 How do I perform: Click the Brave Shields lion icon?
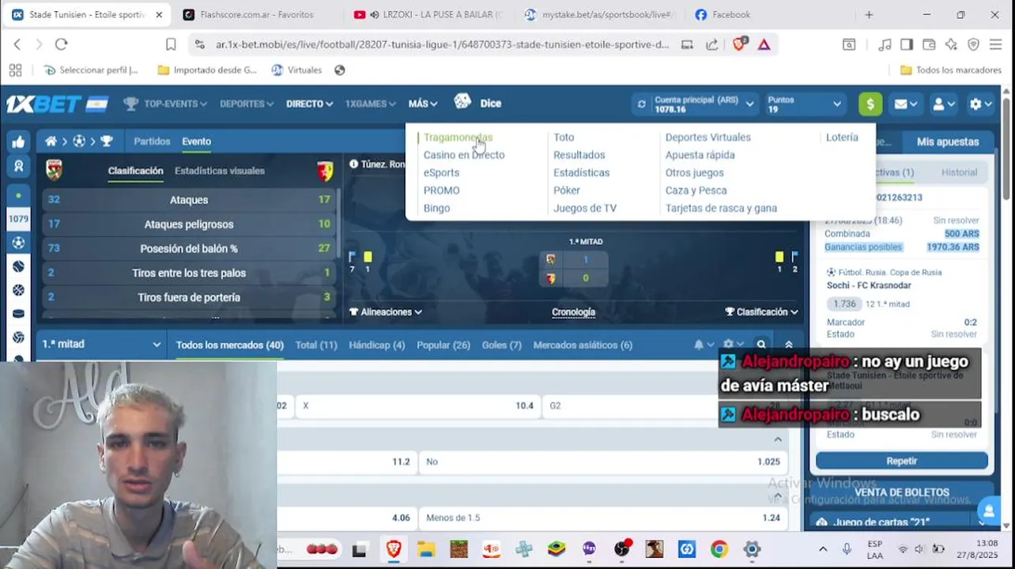pos(739,45)
